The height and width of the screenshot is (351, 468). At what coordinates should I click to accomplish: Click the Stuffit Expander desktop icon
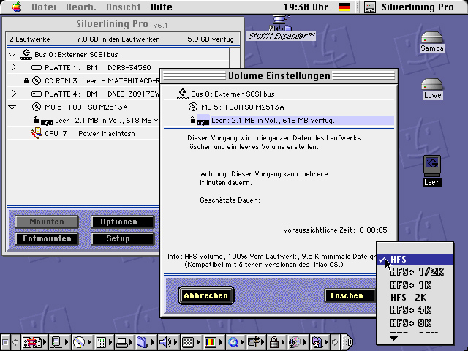[x=281, y=28]
